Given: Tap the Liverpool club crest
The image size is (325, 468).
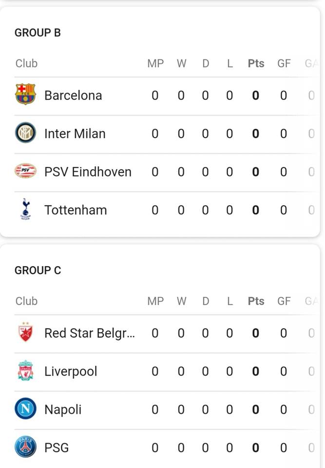Looking at the screenshot, I should (x=25, y=370).
